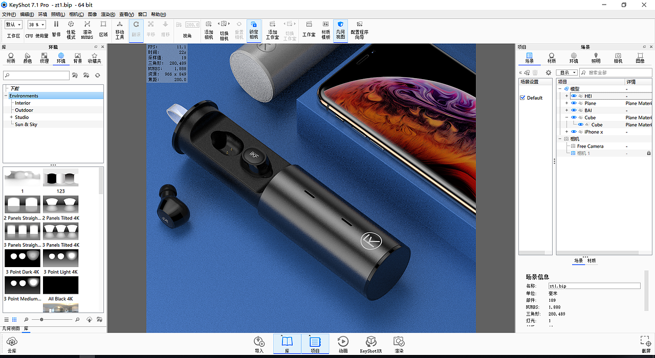Open 配置程序向导 configurator wizard
This screenshot has height=358, width=655.
[x=359, y=30]
